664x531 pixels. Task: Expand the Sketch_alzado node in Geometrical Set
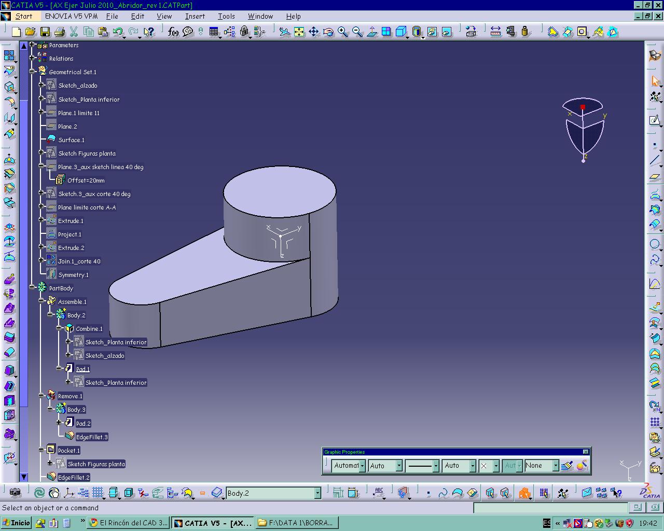pos(41,85)
